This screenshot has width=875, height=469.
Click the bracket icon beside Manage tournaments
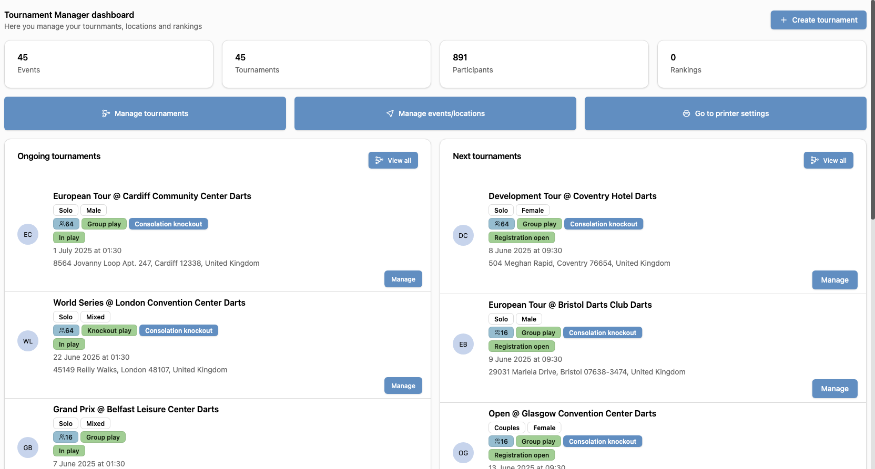(106, 113)
